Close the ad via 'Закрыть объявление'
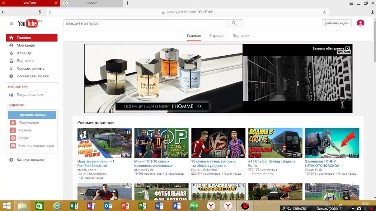Screen dimensions: 376x211 [331, 48]
